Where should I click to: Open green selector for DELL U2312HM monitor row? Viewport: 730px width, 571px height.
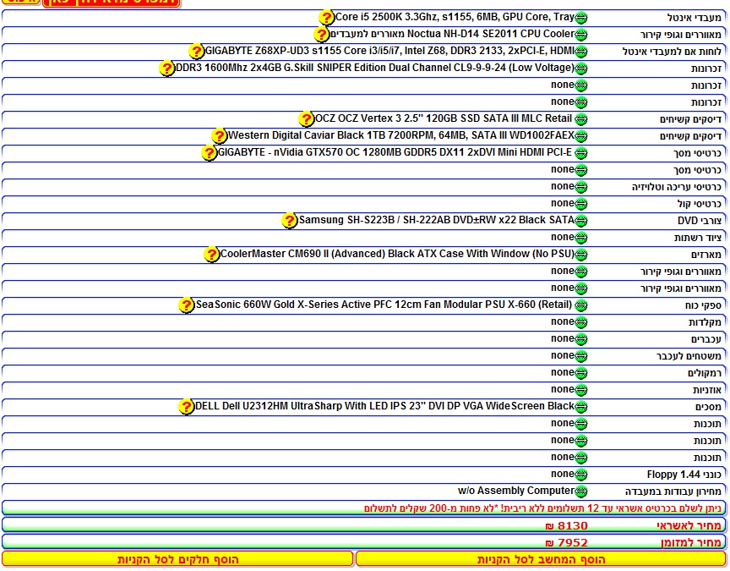pyautogui.click(x=581, y=407)
